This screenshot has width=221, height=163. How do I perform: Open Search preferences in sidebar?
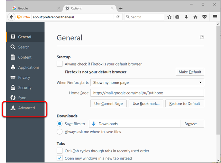(25, 47)
